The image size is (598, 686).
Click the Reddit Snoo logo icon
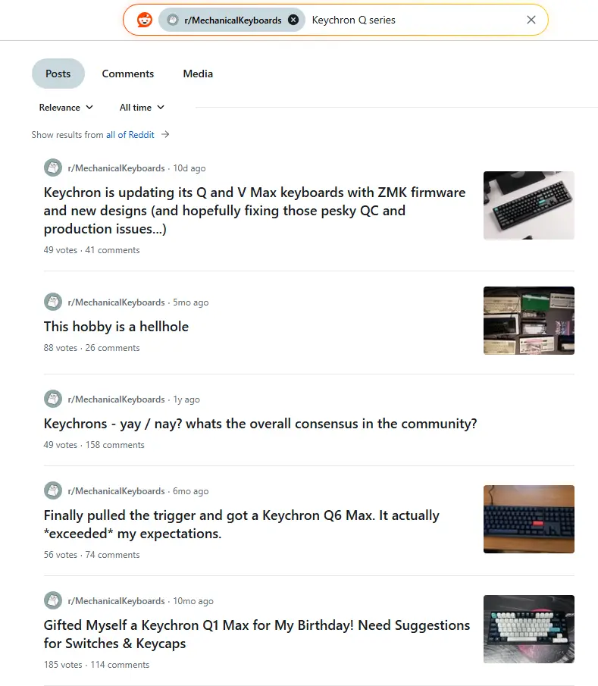click(144, 20)
